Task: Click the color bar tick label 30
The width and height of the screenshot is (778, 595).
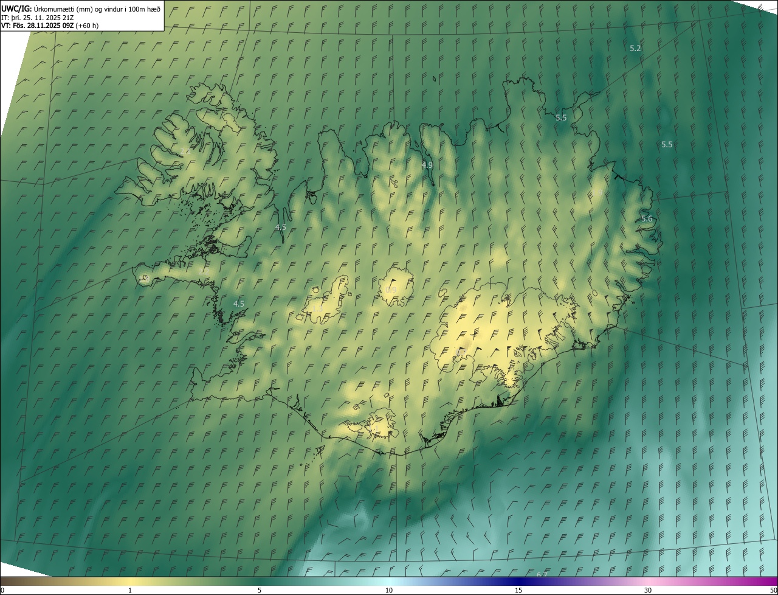Action: click(648, 590)
